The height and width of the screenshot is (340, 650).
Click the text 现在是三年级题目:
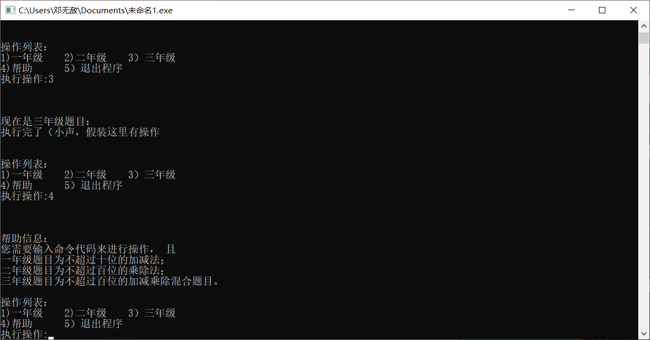pos(46,121)
